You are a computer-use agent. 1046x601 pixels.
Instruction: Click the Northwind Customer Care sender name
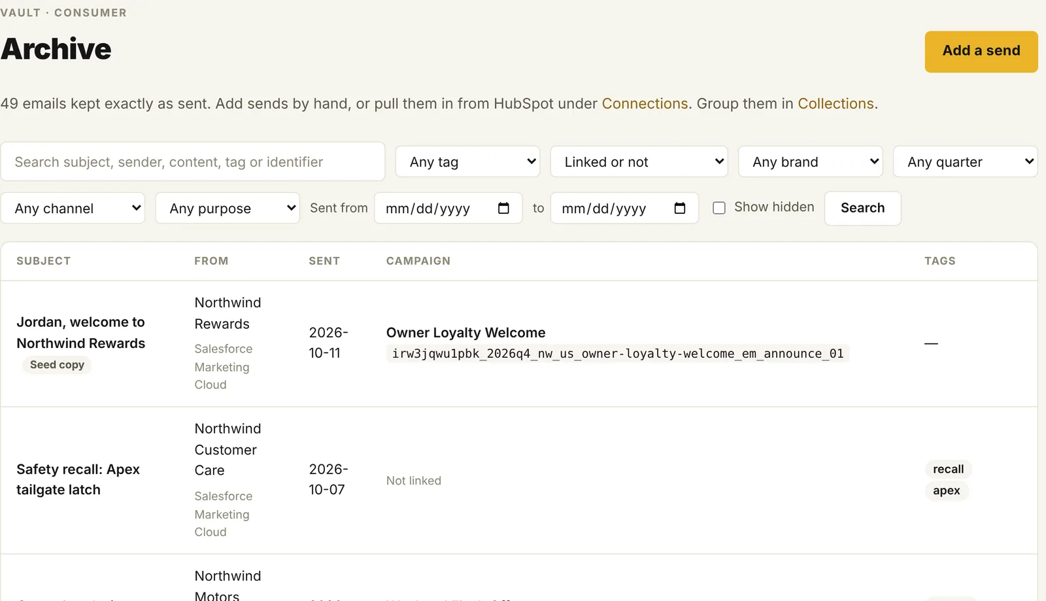pos(228,449)
